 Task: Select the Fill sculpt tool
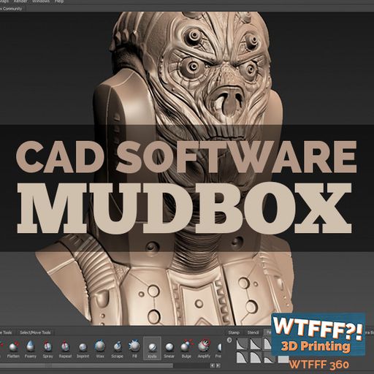click(134, 349)
